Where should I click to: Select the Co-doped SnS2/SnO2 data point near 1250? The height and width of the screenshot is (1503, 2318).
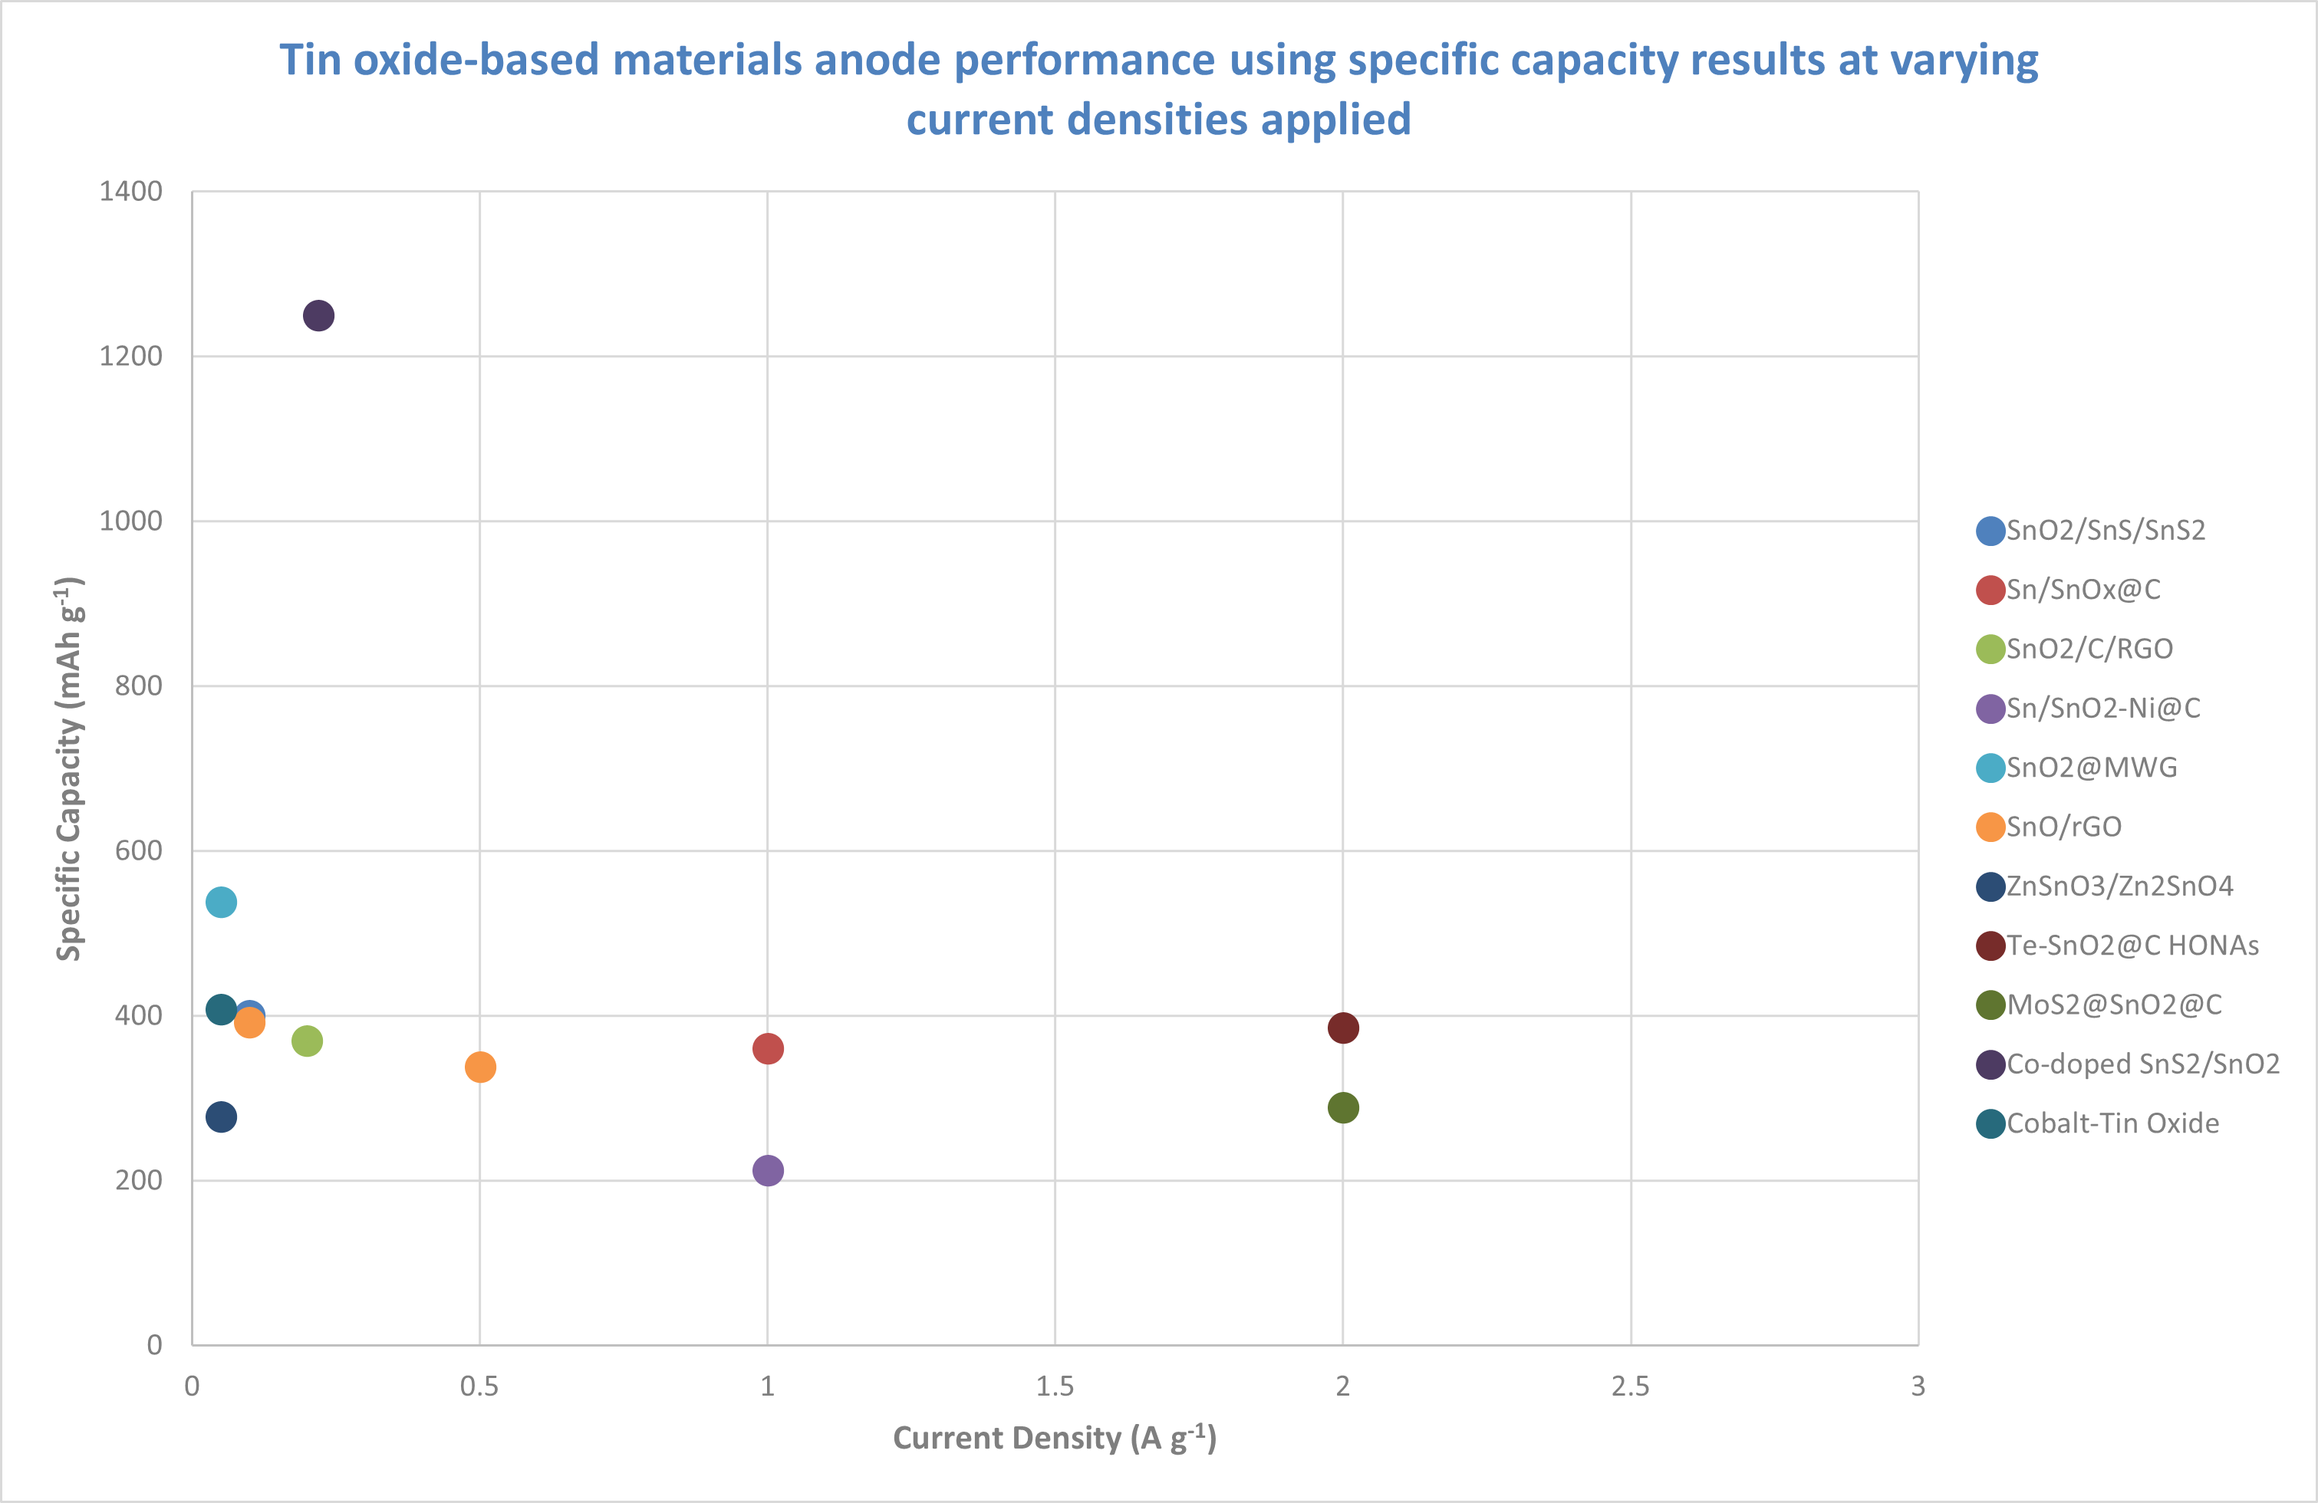[x=318, y=315]
